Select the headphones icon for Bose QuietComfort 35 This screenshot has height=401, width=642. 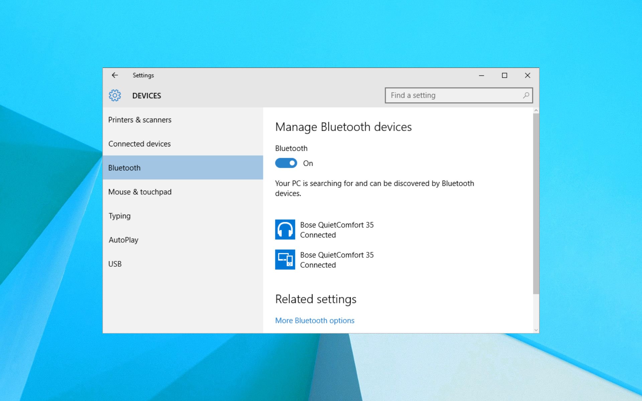coord(285,230)
